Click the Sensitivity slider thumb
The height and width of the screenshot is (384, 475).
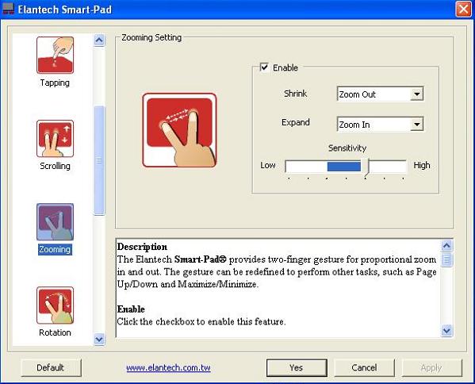(366, 167)
